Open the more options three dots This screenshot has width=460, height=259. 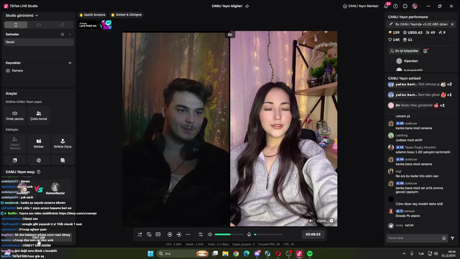tap(188, 235)
